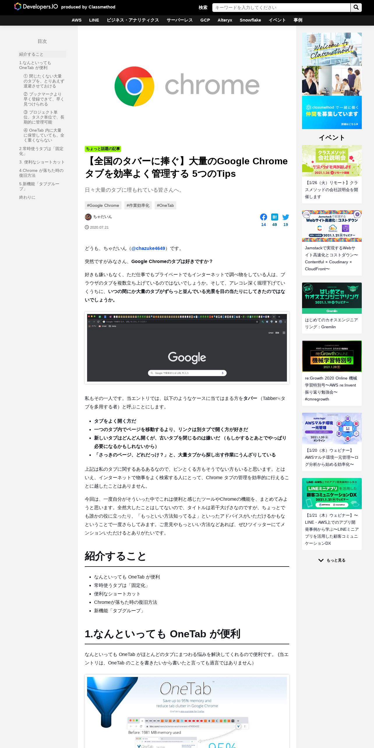
Task: Click the chevron beside もっと見る
Action: point(321,560)
